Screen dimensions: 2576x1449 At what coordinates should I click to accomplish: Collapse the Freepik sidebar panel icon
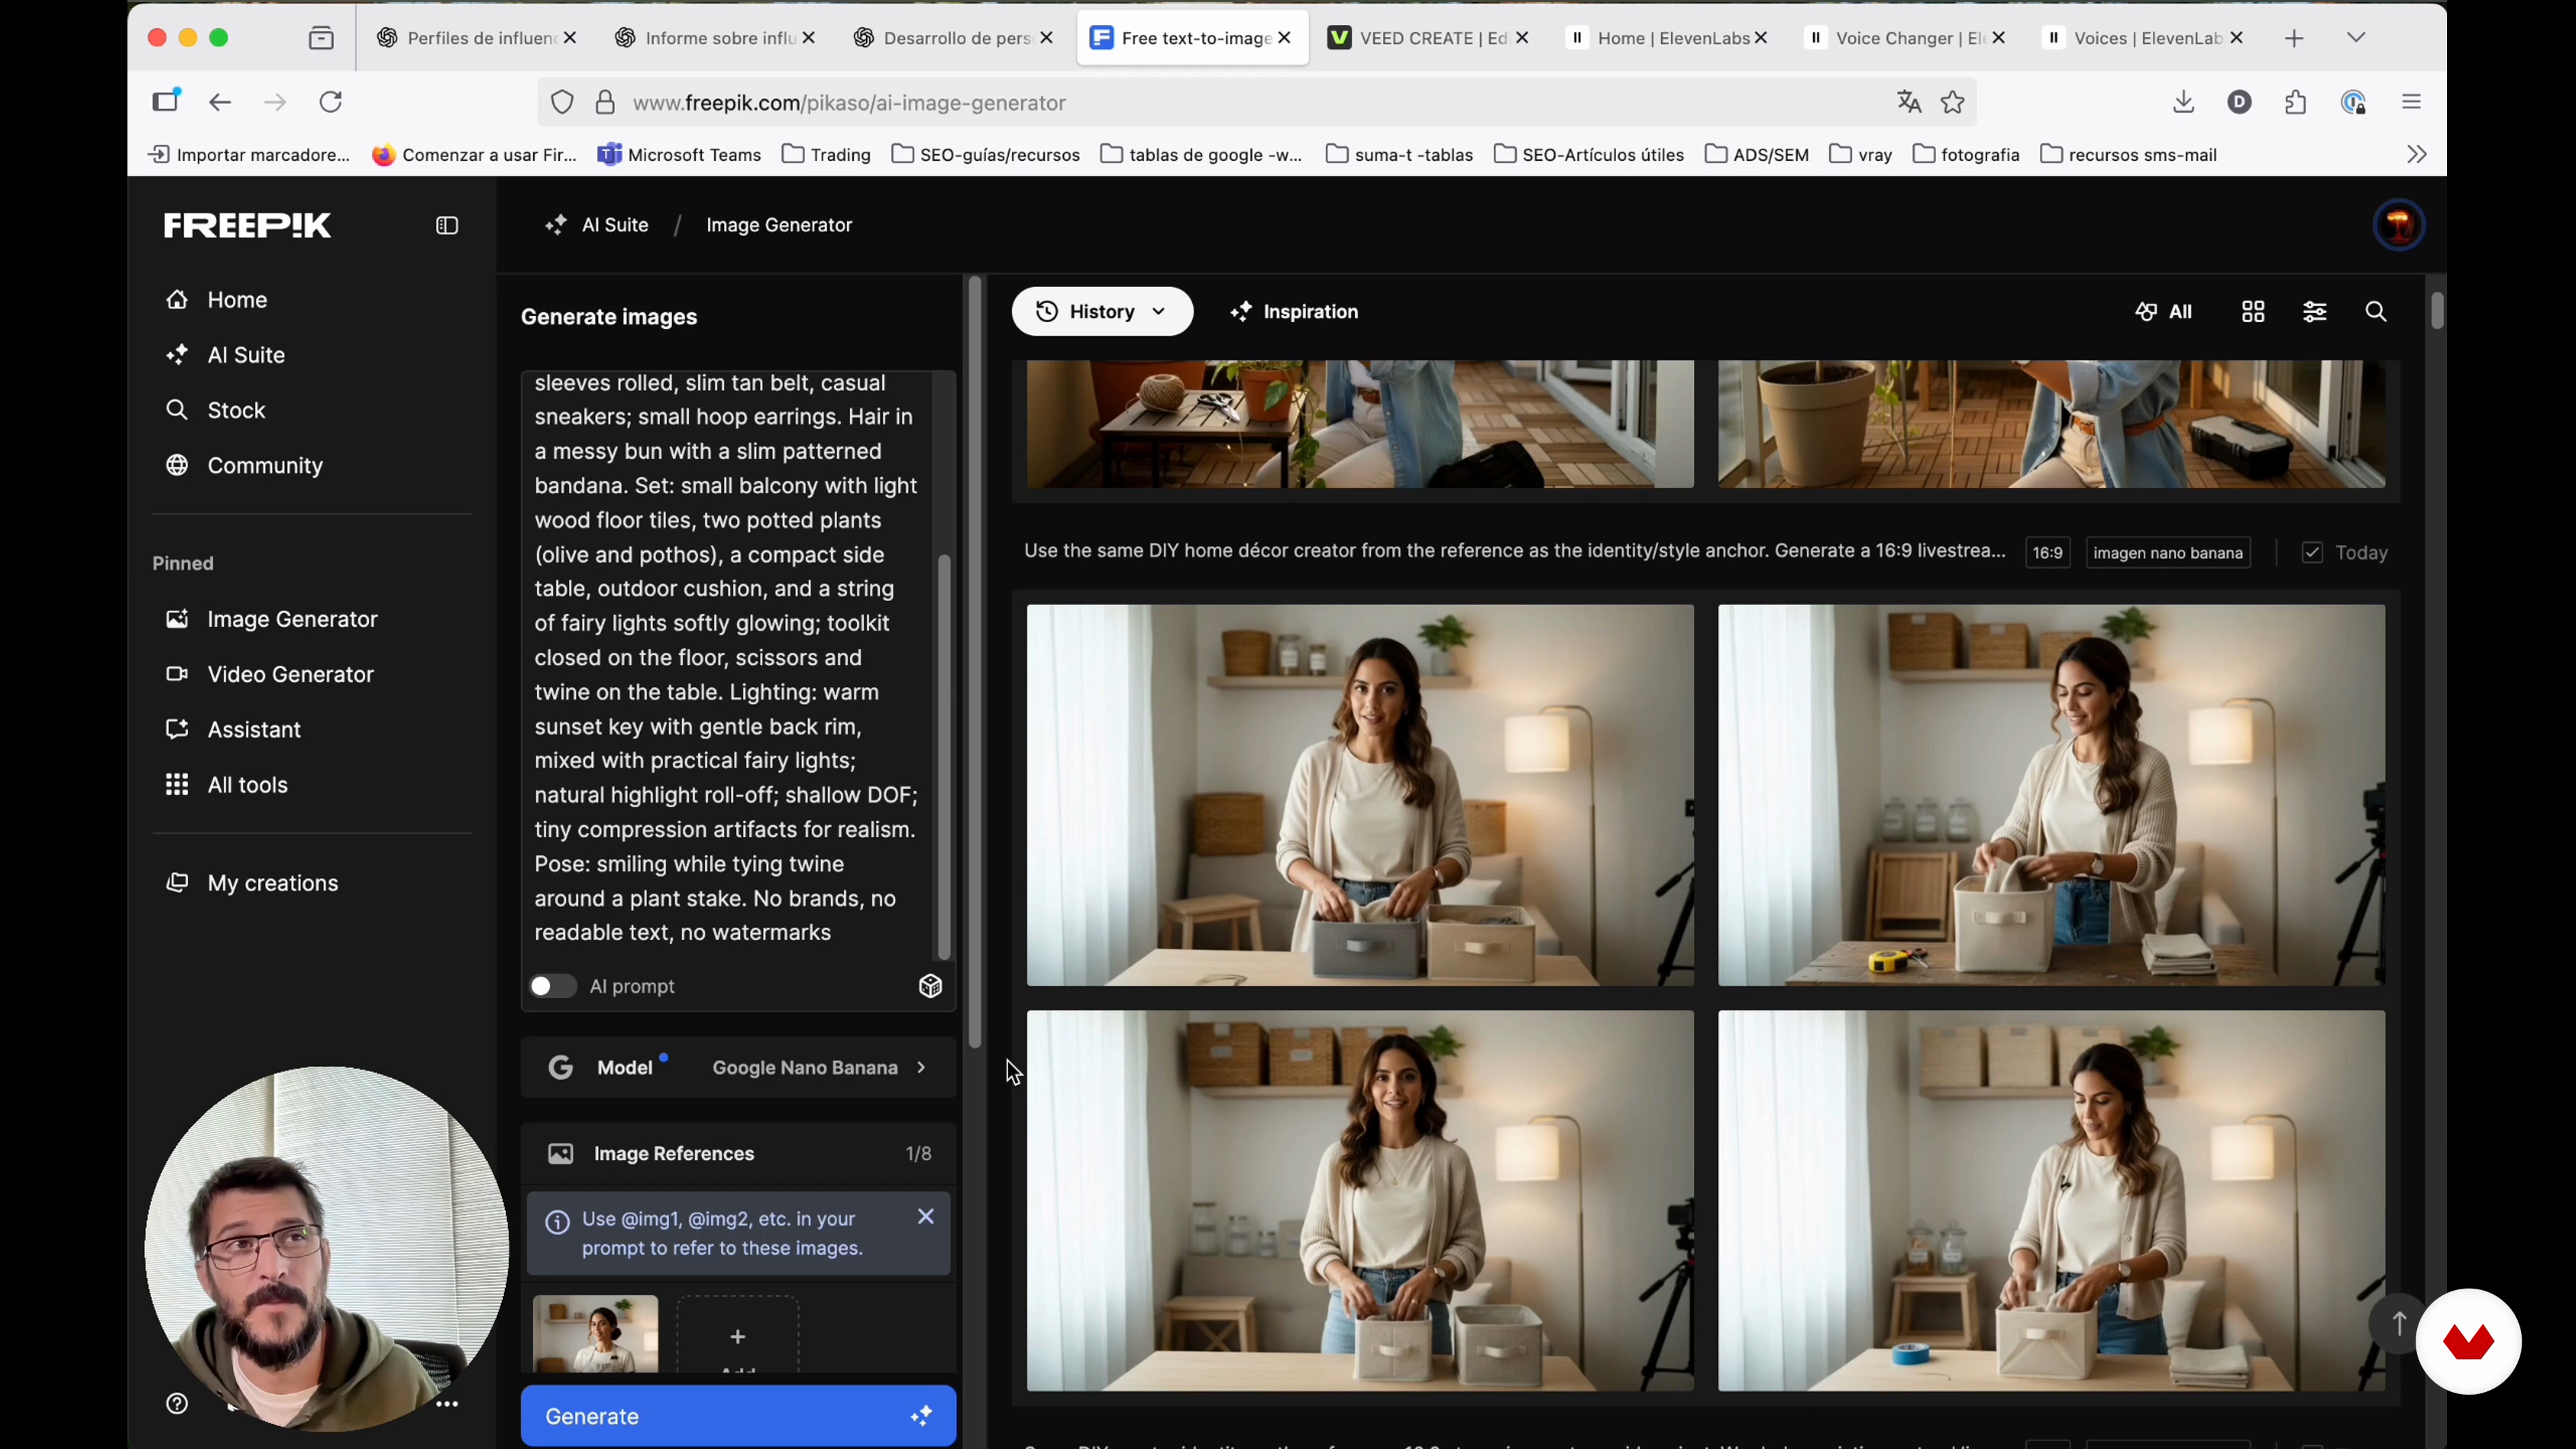447,226
